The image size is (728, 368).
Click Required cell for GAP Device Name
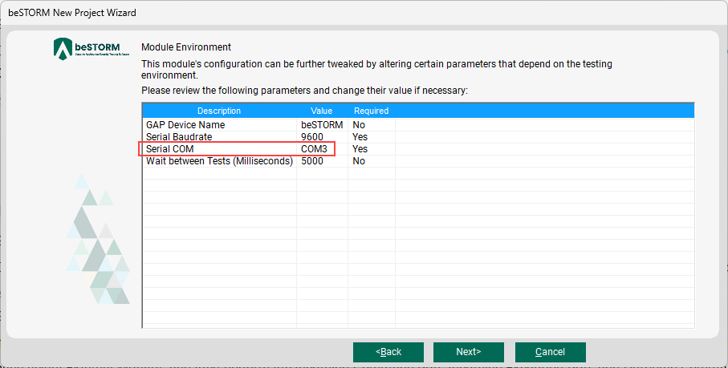point(372,125)
